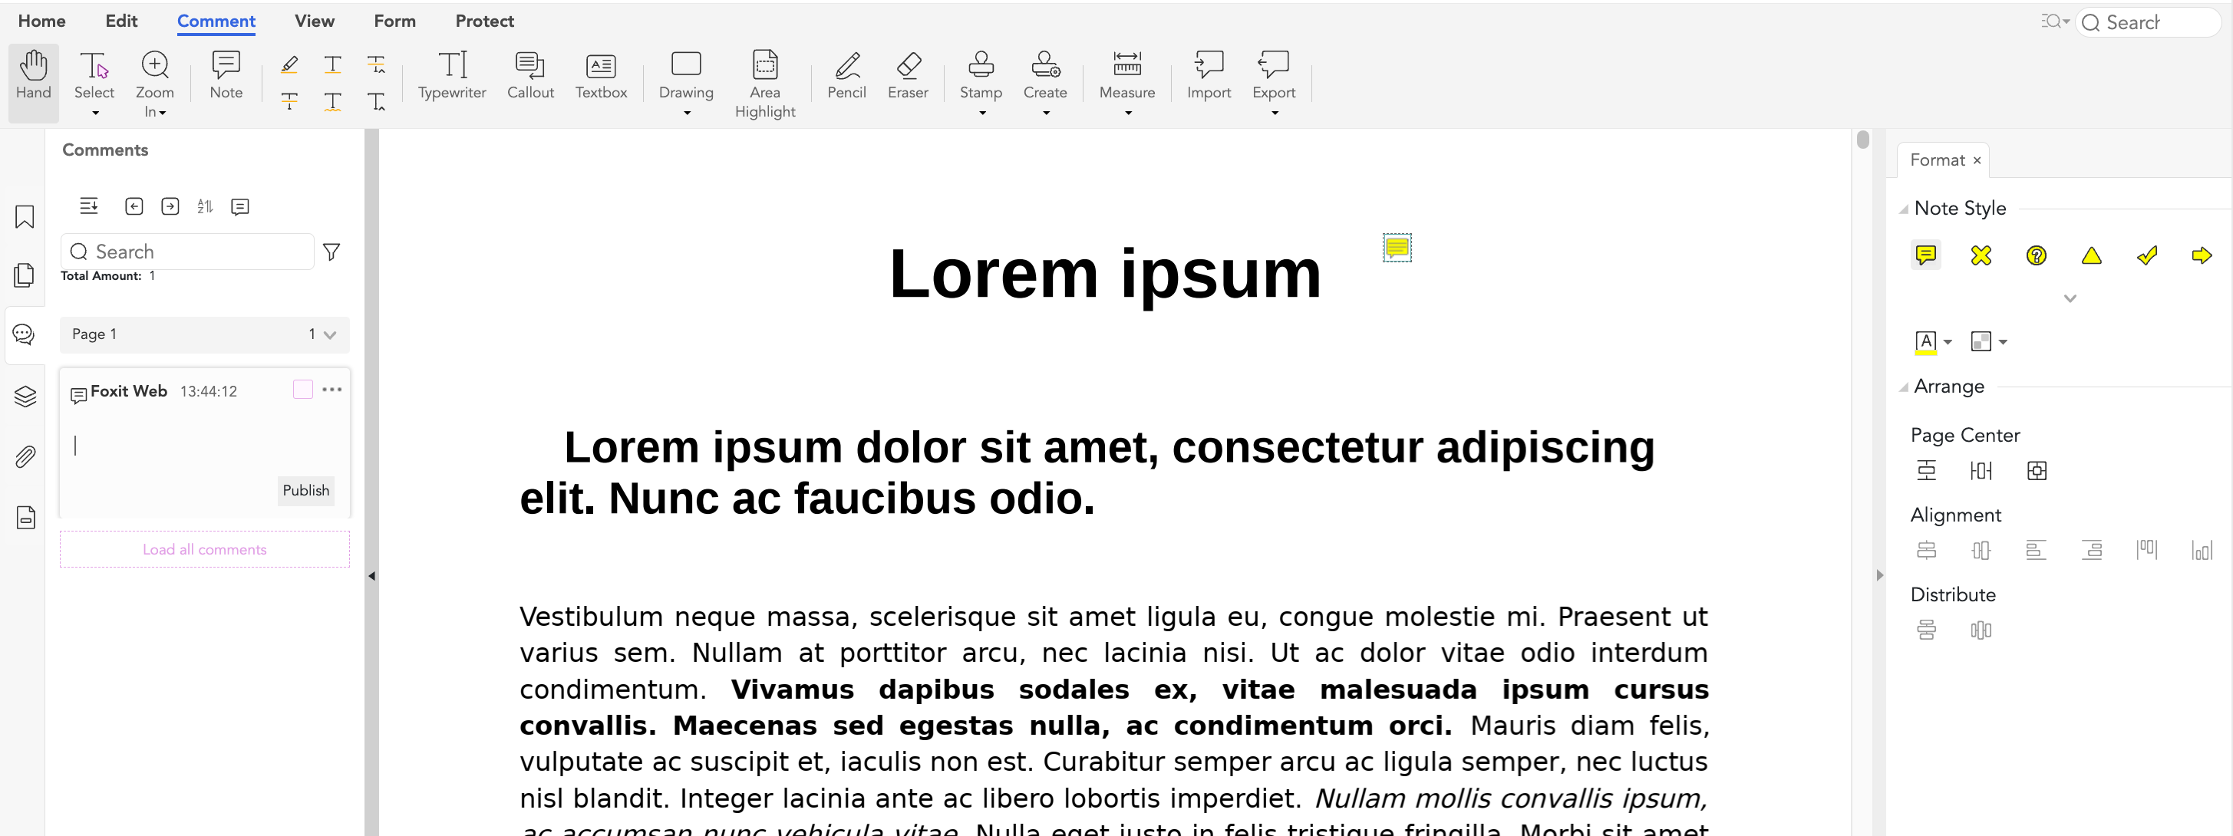Collapse the Page 1 comments group

pyautogui.click(x=329, y=335)
